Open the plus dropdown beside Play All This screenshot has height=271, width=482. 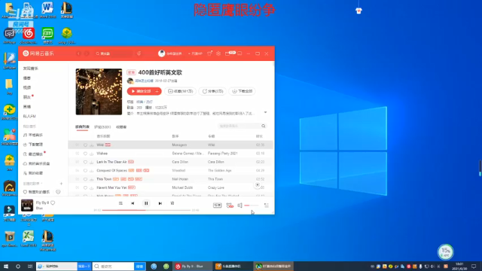157,91
